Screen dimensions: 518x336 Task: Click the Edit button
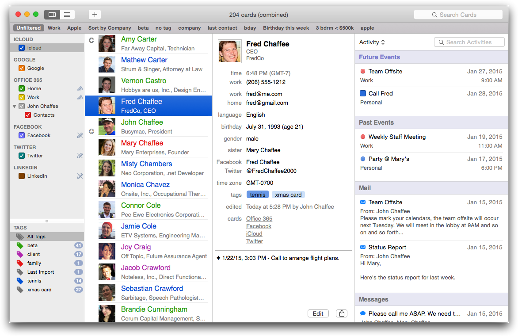coord(318,313)
